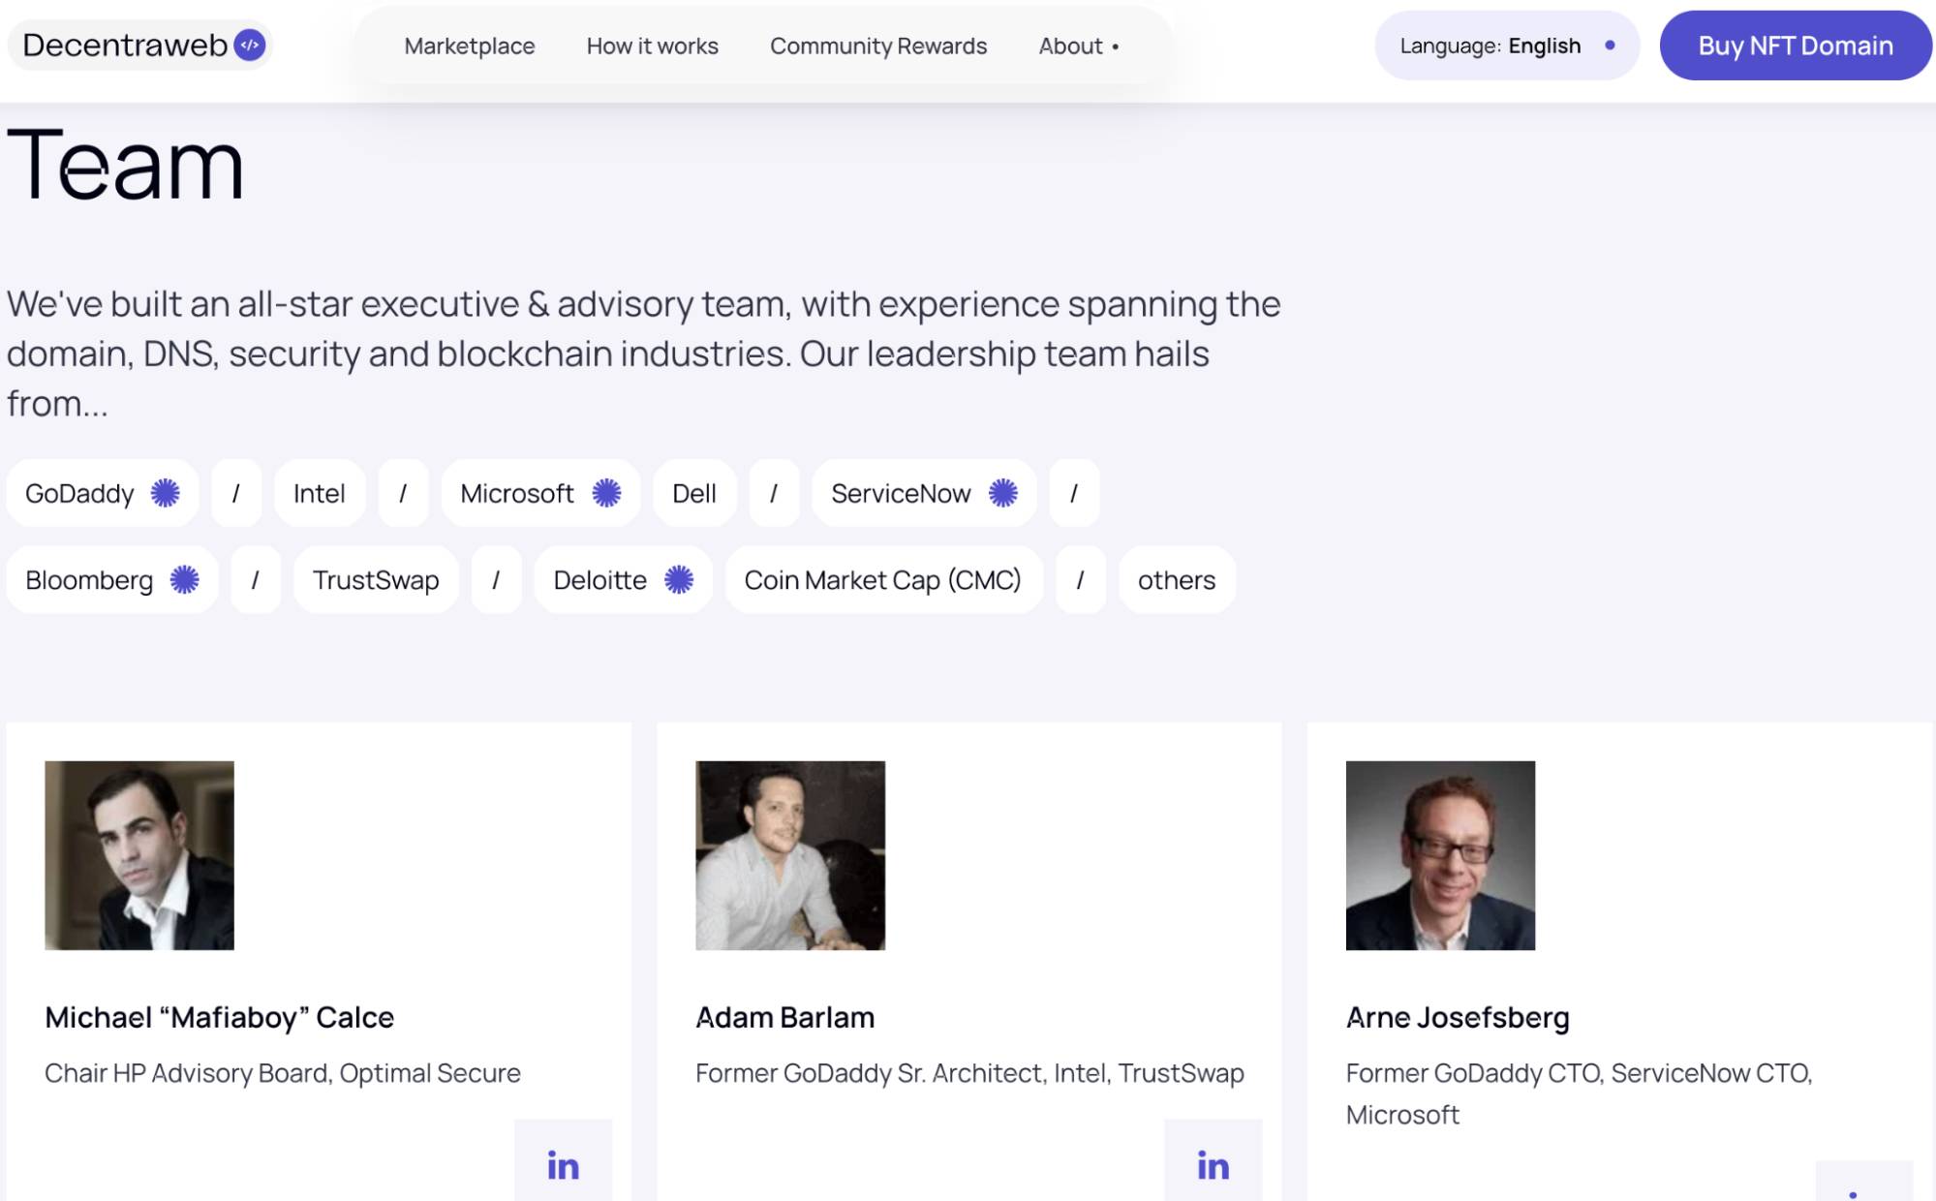Click the Buy NFT Domain button
The height and width of the screenshot is (1201, 1936).
point(1795,45)
